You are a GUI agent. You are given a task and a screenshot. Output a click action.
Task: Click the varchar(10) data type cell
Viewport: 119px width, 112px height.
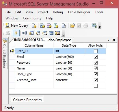click(69, 74)
